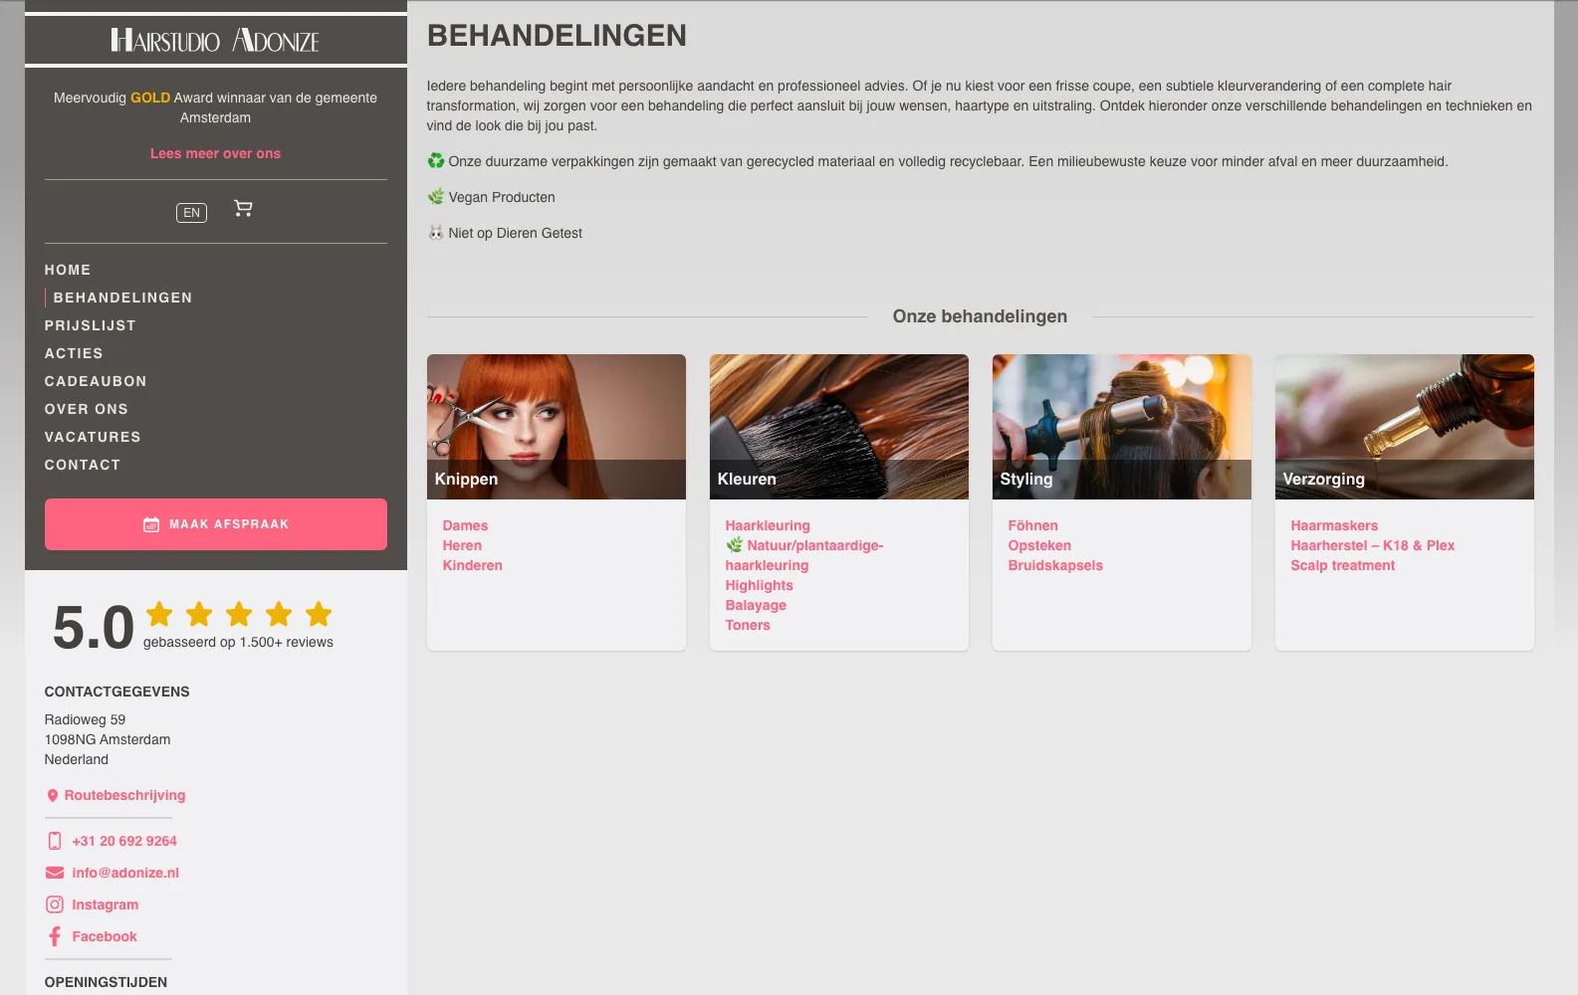Screen dimensions: 1578x995
Task: Open the Heren link under Knippen
Action: point(462,545)
